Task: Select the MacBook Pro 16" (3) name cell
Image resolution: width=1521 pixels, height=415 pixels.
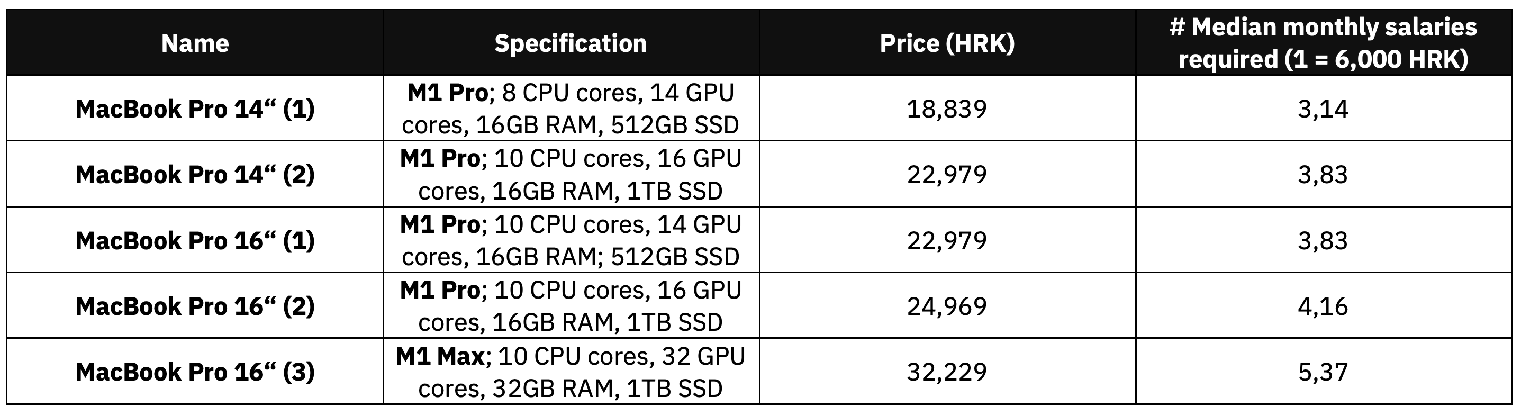Action: click(x=195, y=372)
